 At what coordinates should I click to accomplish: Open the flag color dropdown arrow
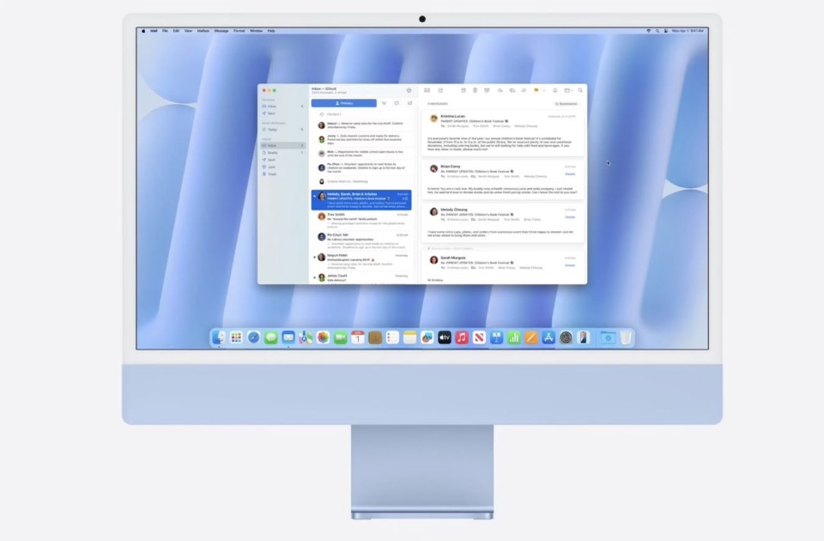pos(542,90)
